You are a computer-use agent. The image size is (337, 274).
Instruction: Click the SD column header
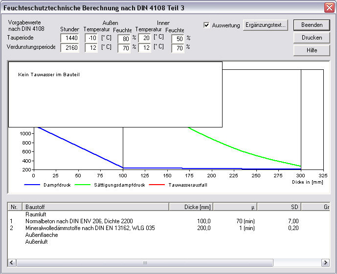point(279,207)
